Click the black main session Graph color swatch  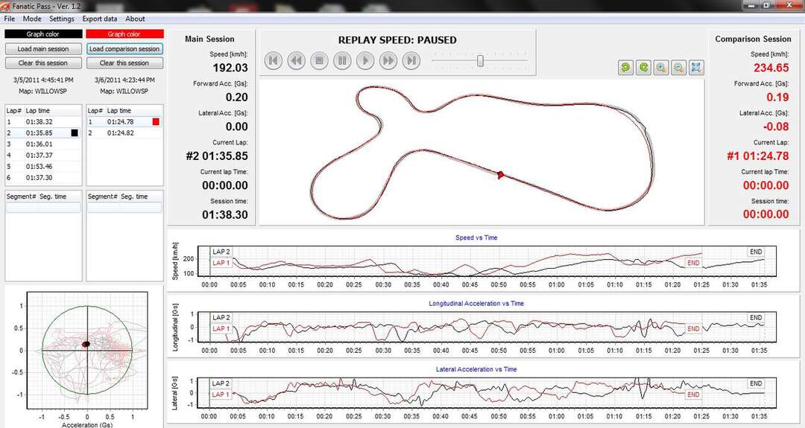42,34
